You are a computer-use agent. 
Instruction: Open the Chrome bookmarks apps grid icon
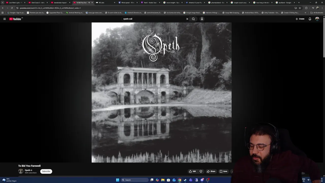click(x=3, y=12)
